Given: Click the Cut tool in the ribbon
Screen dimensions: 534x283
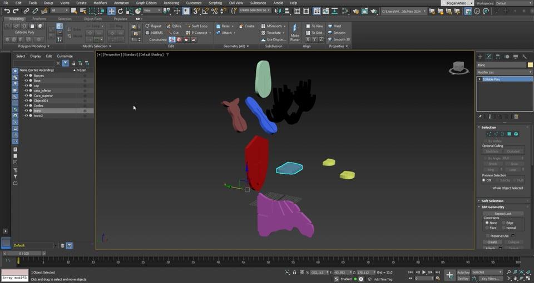Looking at the screenshot, I should coord(174,33).
